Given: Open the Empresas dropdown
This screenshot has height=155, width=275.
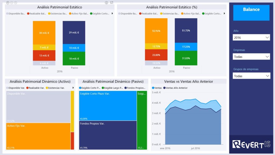Looking at the screenshot, I should (251, 57).
